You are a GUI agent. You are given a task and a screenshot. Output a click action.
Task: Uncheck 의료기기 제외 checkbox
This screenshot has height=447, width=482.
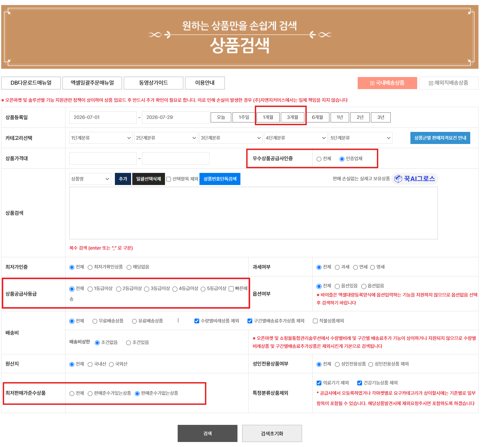[x=319, y=383]
